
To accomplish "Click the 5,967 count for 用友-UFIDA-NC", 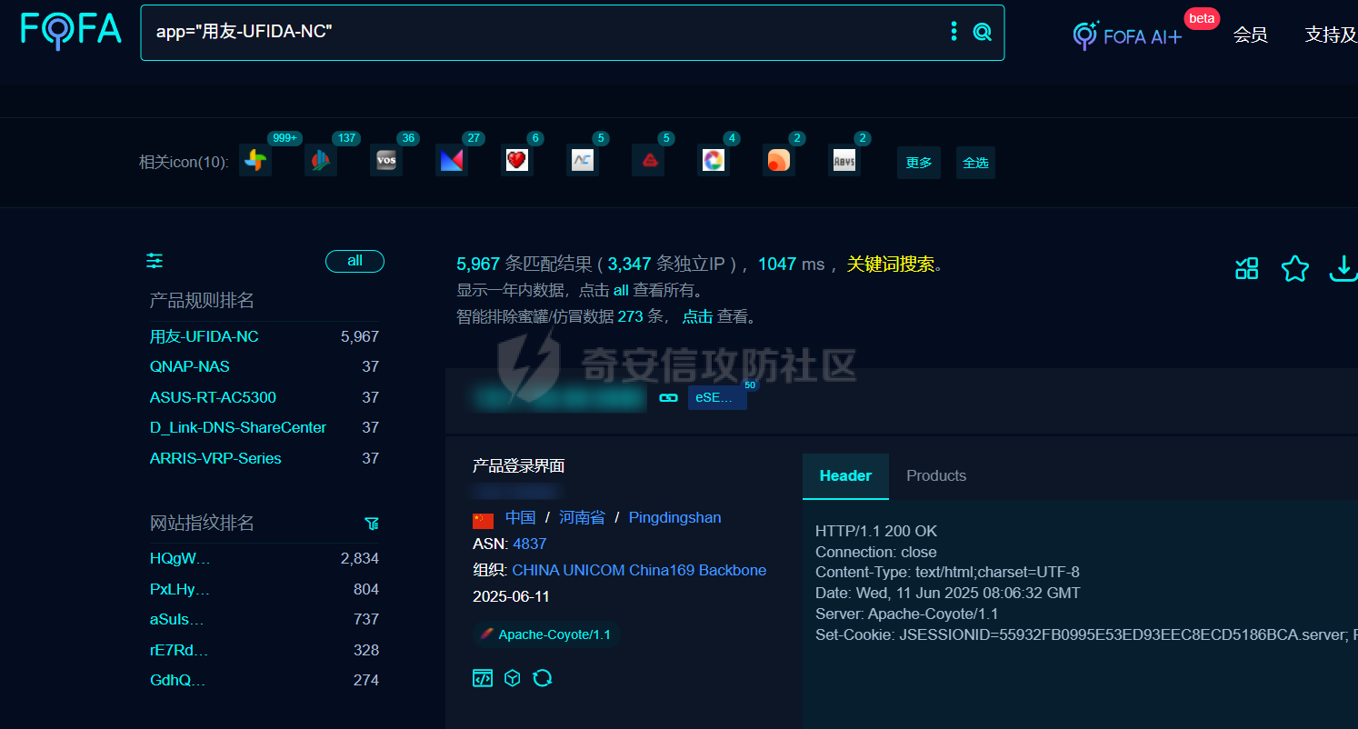I will [x=360, y=336].
